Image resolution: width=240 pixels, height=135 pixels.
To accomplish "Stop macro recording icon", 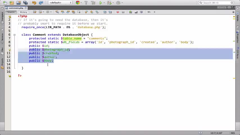I will [123, 12].
